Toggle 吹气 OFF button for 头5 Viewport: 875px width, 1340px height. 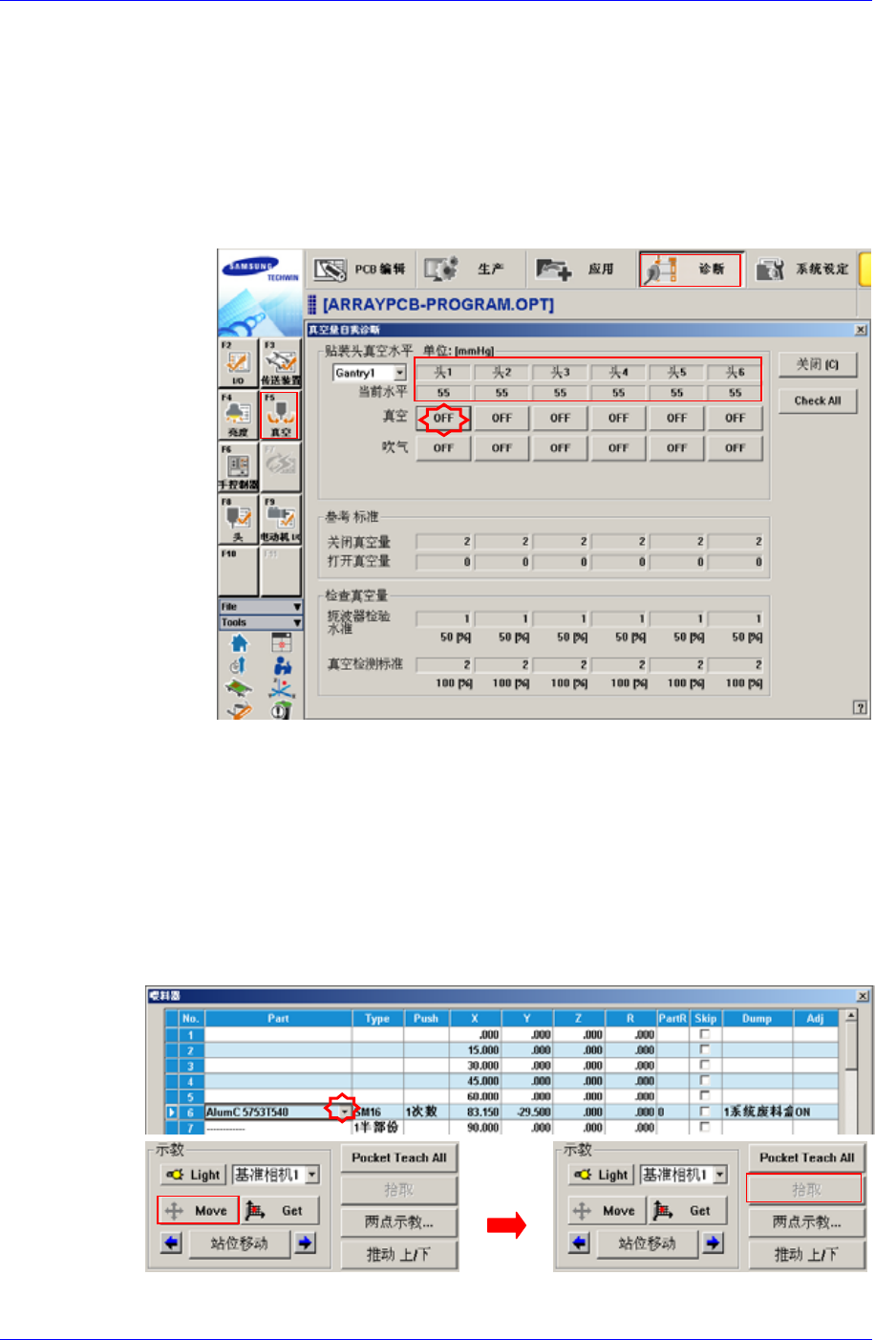[676, 448]
